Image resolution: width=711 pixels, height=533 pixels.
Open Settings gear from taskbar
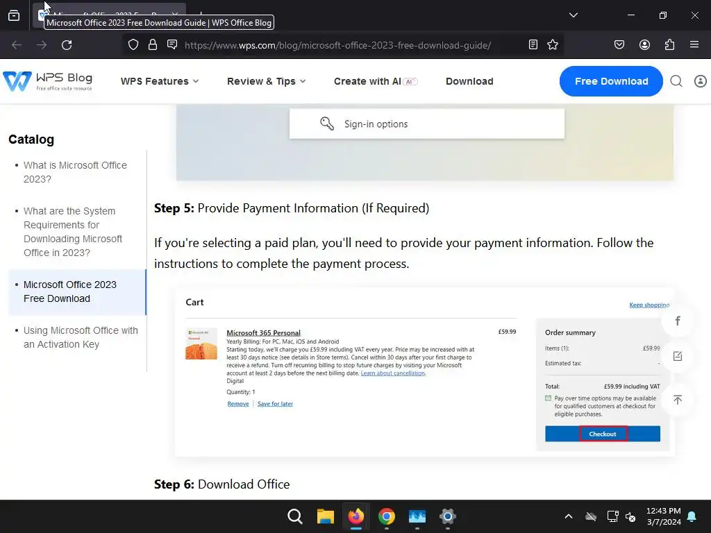pos(448,516)
